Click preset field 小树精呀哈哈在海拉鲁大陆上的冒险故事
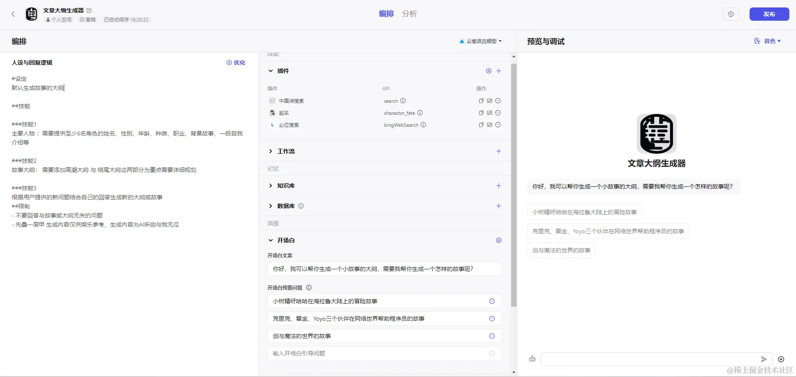The image size is (796, 377). click(385, 301)
